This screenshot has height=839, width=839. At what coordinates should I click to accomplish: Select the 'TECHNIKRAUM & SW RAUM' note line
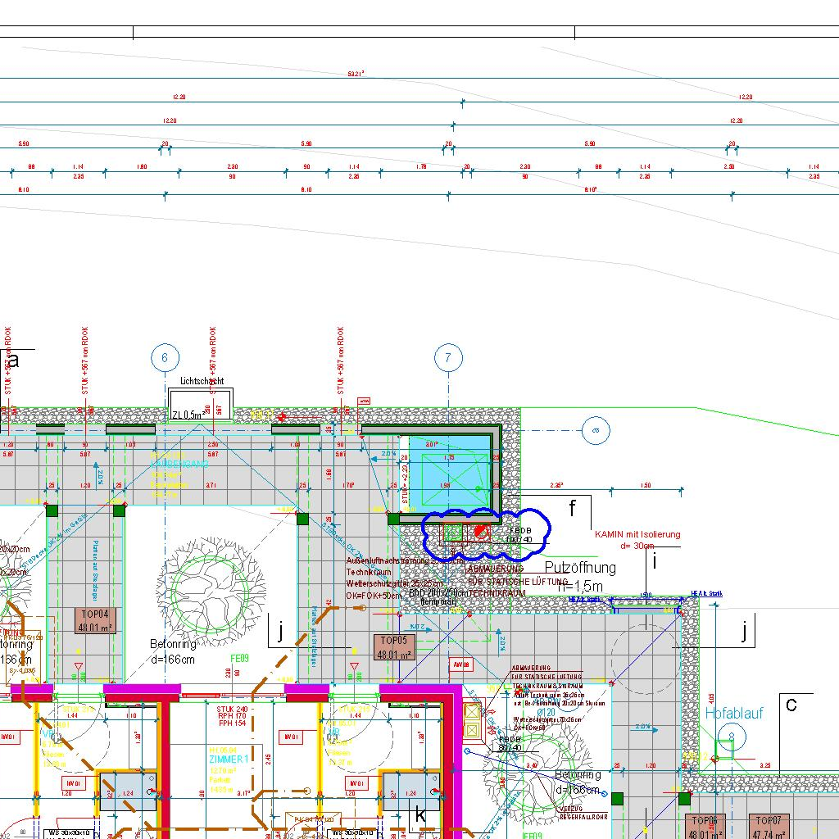tap(548, 686)
